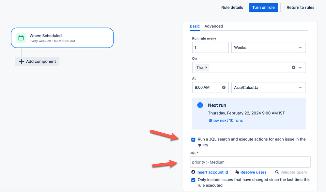The image size is (326, 192).
Task: Click the blue info icon beside Next run
Action: point(200,105)
